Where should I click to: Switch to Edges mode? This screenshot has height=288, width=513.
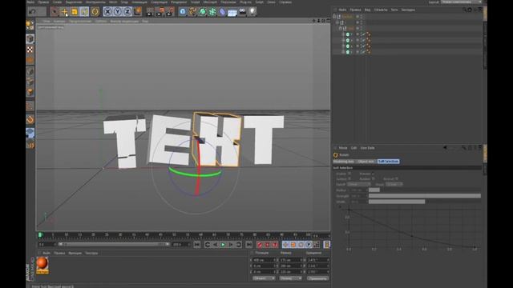(30, 82)
